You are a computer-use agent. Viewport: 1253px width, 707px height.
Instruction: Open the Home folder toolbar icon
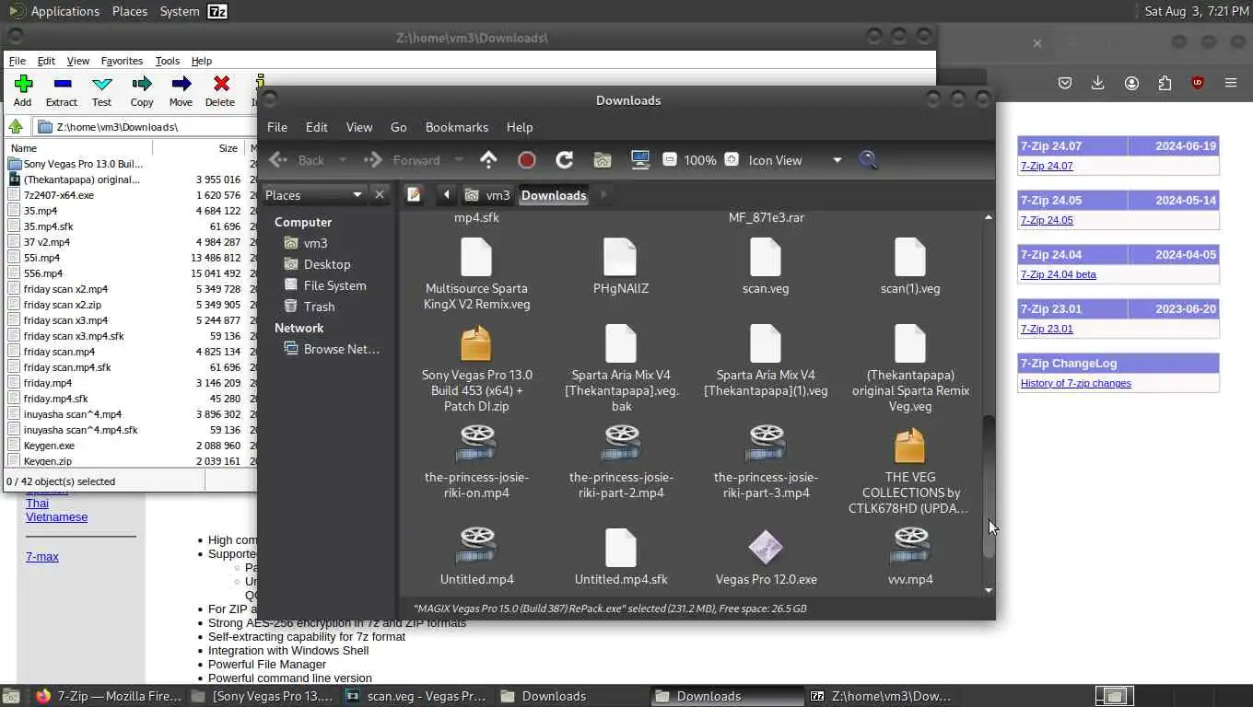pos(603,160)
